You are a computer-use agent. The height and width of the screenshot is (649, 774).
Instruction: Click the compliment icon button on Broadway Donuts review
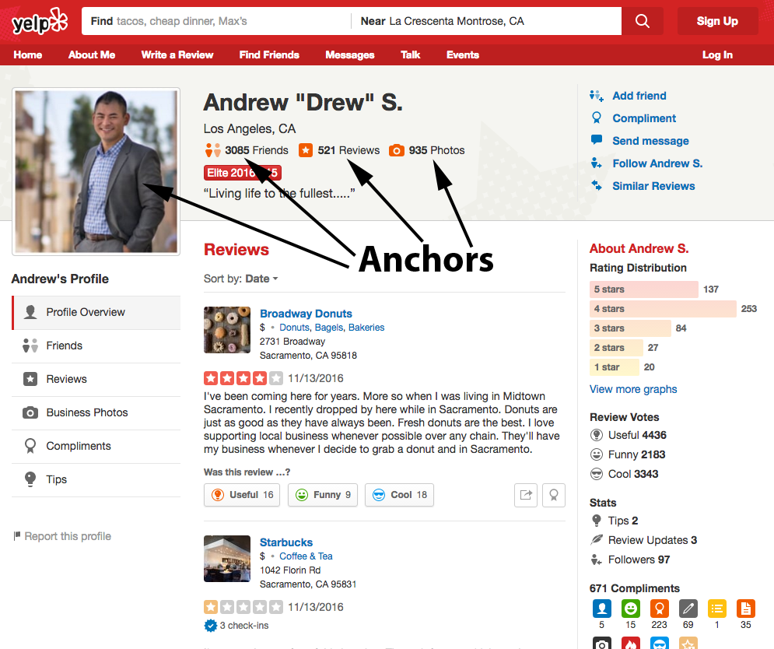(x=554, y=495)
